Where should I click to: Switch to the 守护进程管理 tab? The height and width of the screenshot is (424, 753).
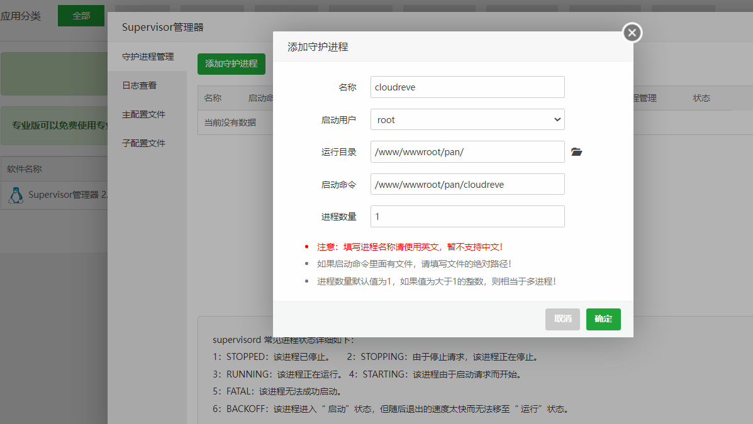click(148, 57)
